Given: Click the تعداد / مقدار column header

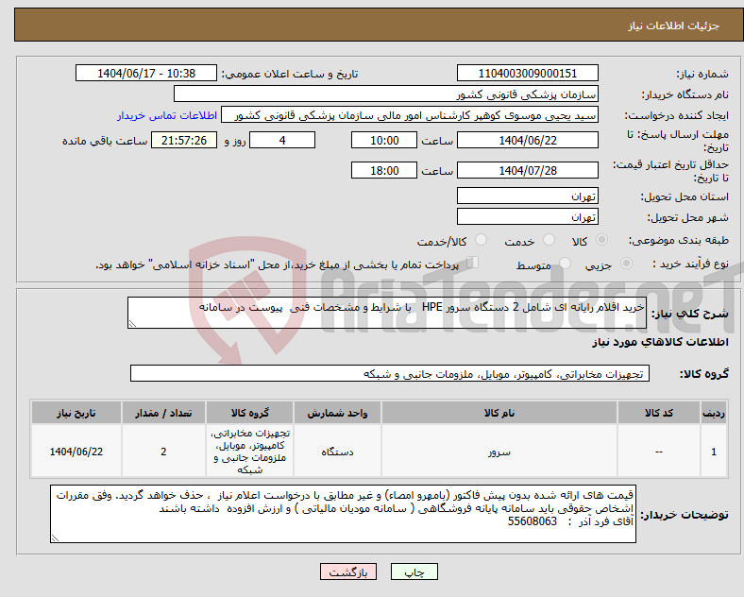Looking at the screenshot, I should coord(163,413).
